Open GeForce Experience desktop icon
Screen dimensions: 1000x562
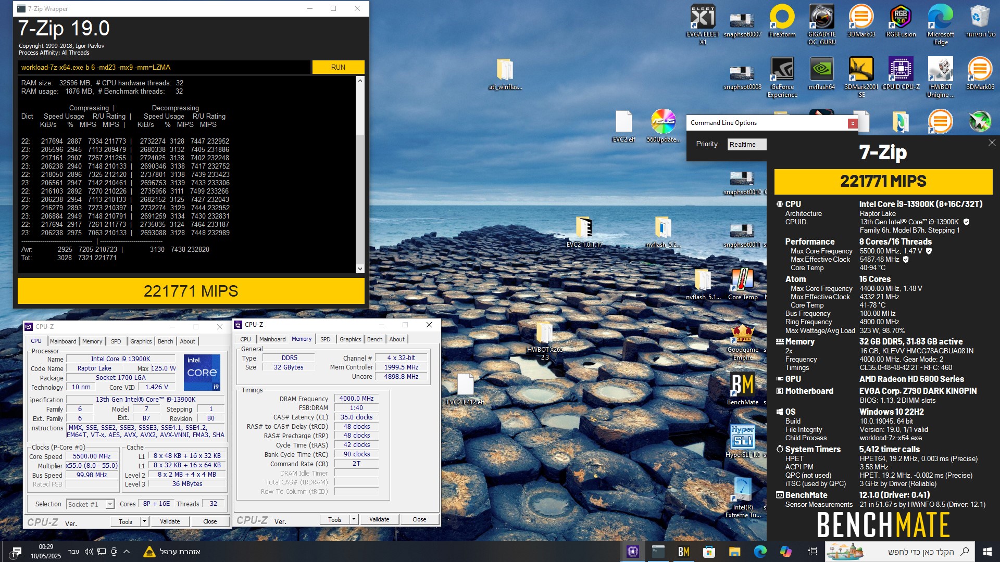click(782, 77)
